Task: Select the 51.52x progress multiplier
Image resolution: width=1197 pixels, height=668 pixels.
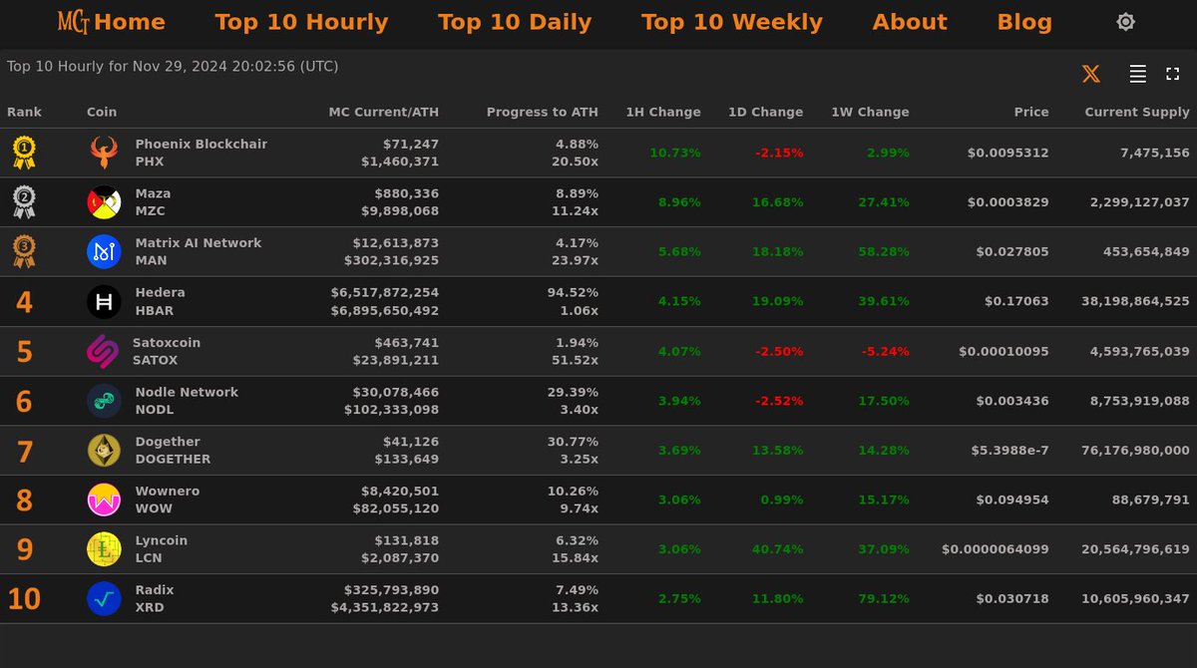Action: pyautogui.click(x=575, y=360)
